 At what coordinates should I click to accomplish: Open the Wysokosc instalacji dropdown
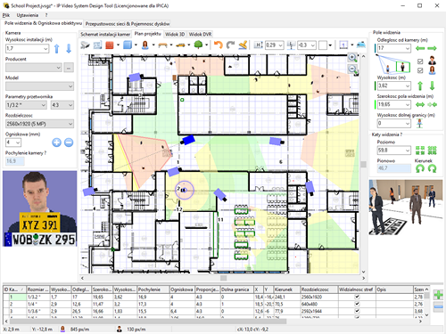[x=45, y=48]
